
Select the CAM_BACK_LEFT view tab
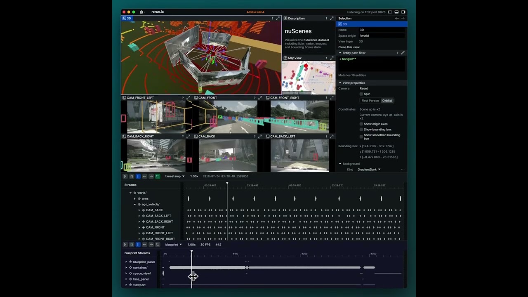click(x=280, y=137)
